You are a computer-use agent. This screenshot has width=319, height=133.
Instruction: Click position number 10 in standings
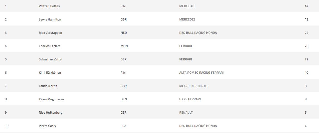point(7,126)
